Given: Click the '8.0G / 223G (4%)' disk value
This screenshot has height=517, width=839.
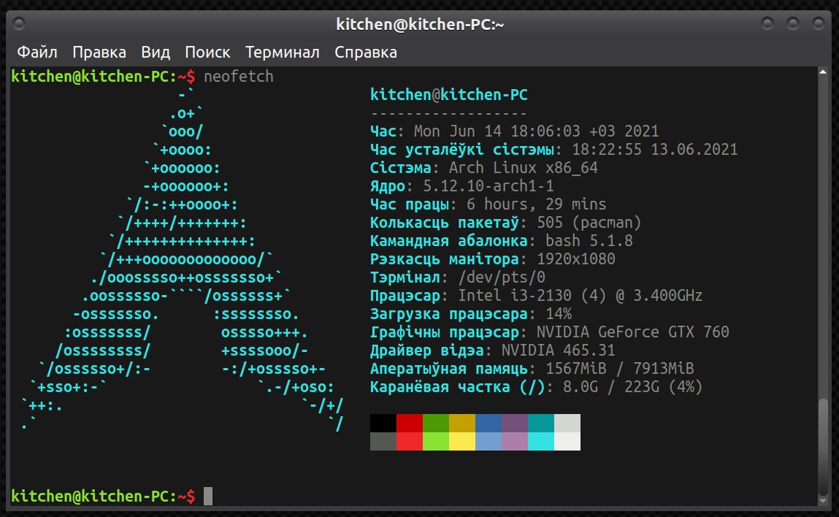Looking at the screenshot, I should point(633,386).
